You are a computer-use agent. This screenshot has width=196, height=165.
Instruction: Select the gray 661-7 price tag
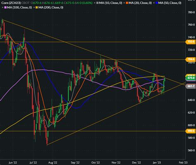[191, 86]
